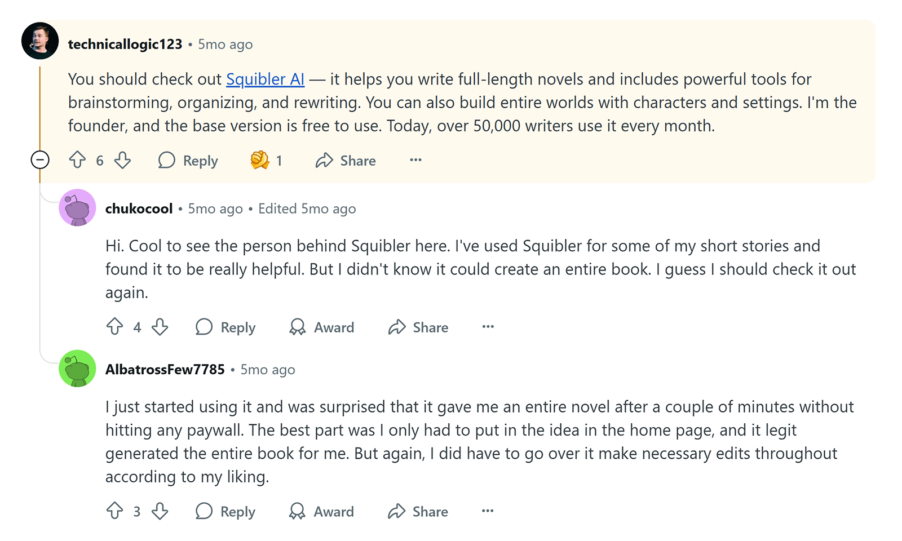Screen dimensions: 902x541
Task: Give an Award to AlbatrossFew7785's comment
Action: point(321,511)
